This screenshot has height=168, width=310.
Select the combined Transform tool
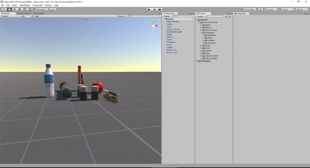pos(30,9)
